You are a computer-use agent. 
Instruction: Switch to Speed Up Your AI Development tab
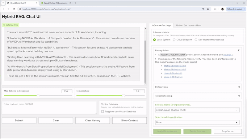[56, 3]
